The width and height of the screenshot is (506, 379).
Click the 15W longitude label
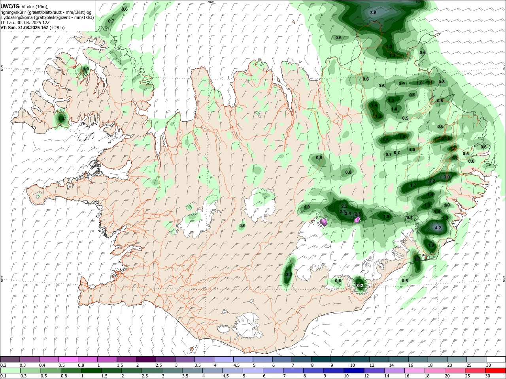point(419,2)
